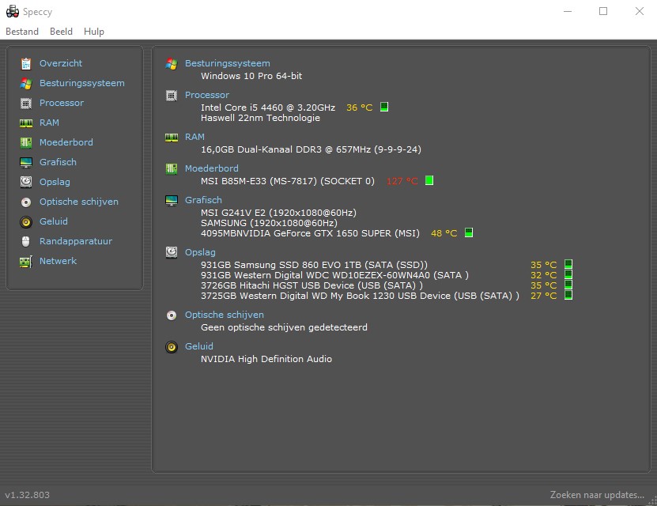The width and height of the screenshot is (657, 506).
Task: Open the Bestand menu
Action: (22, 32)
